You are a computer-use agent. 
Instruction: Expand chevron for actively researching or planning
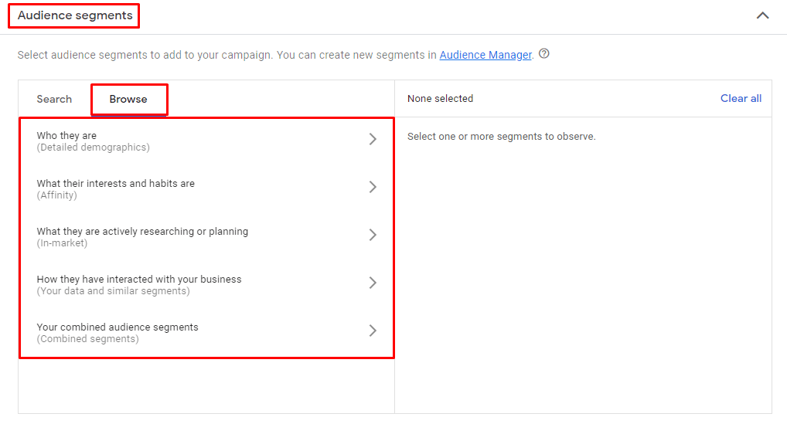pyautogui.click(x=373, y=235)
